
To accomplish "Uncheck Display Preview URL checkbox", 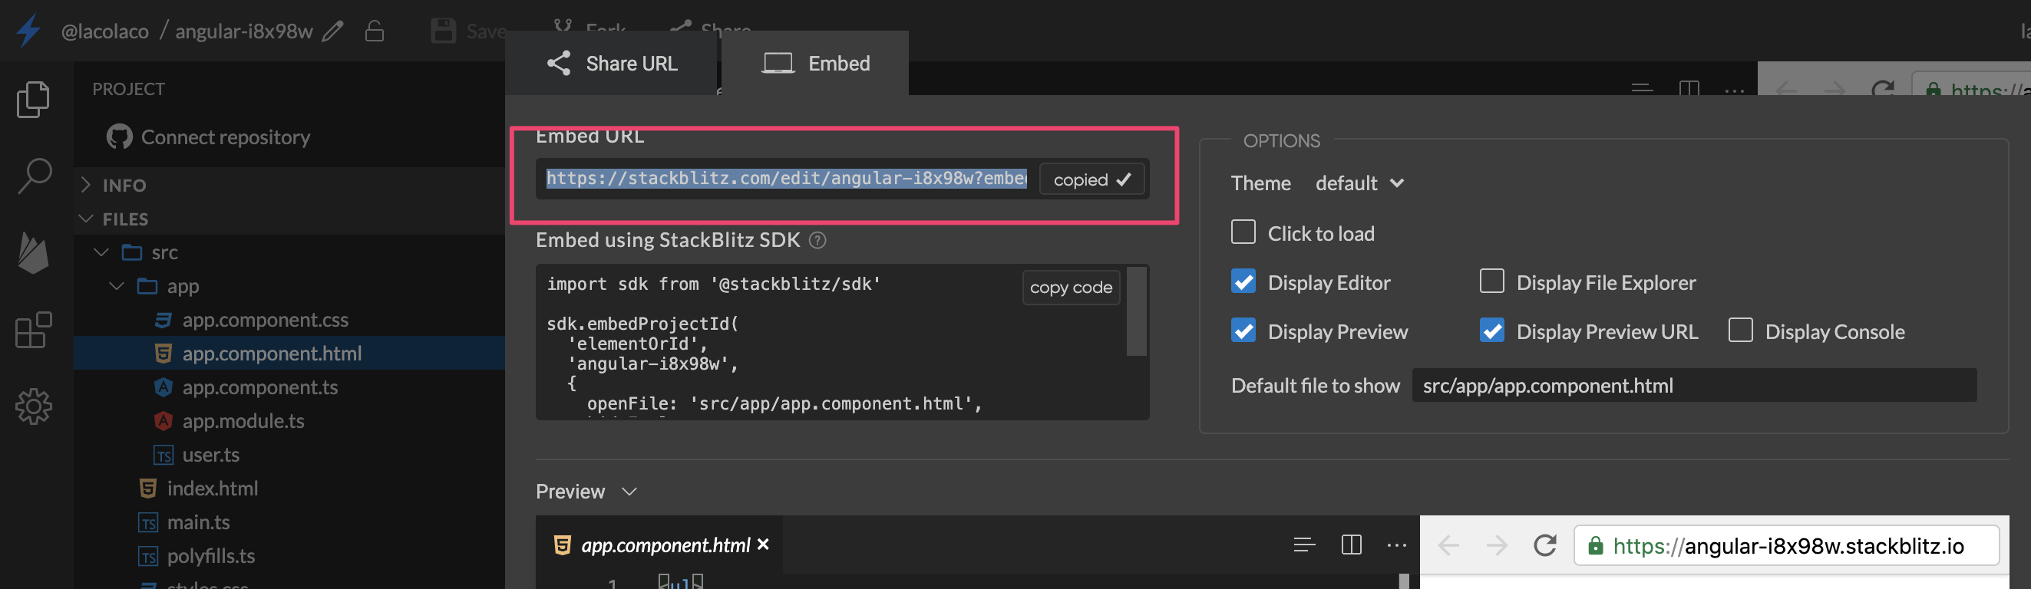I will click(1491, 331).
